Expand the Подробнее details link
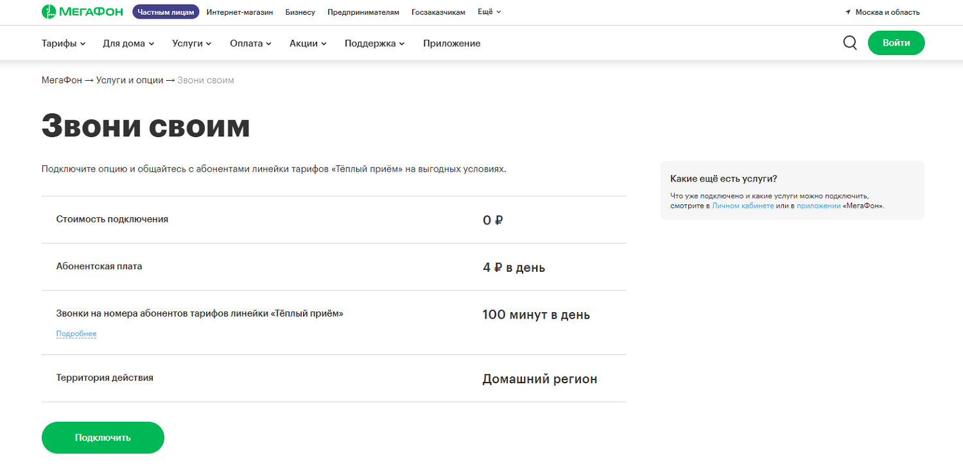963x464 pixels. coord(76,334)
